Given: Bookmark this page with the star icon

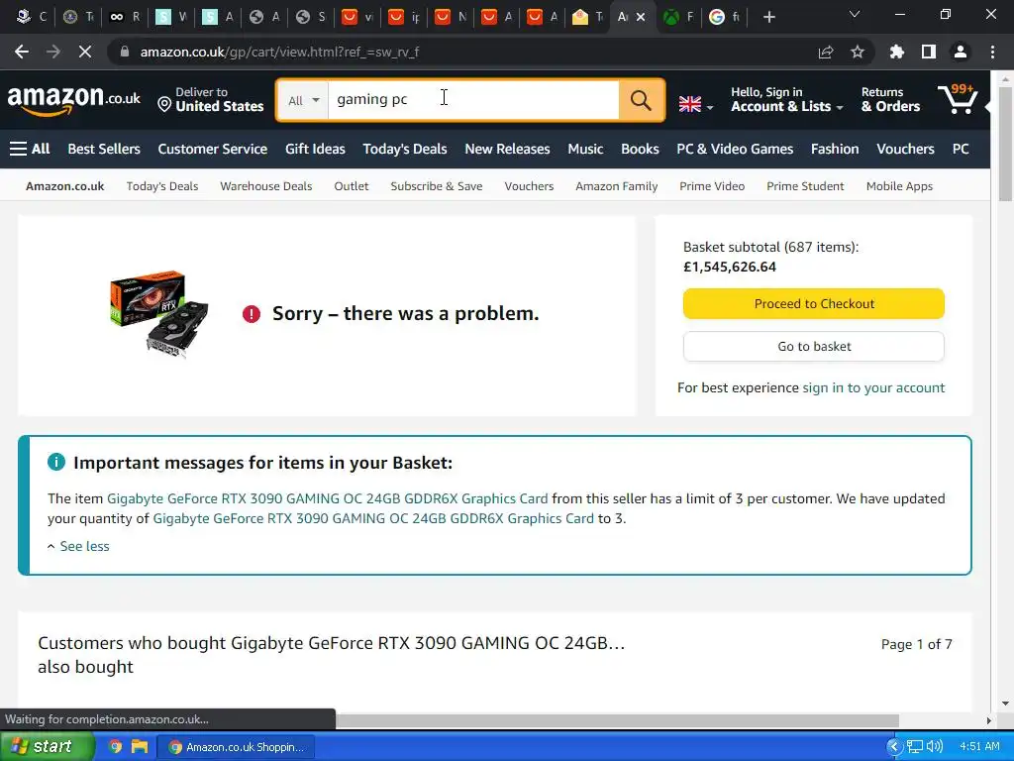Looking at the screenshot, I should 858,52.
